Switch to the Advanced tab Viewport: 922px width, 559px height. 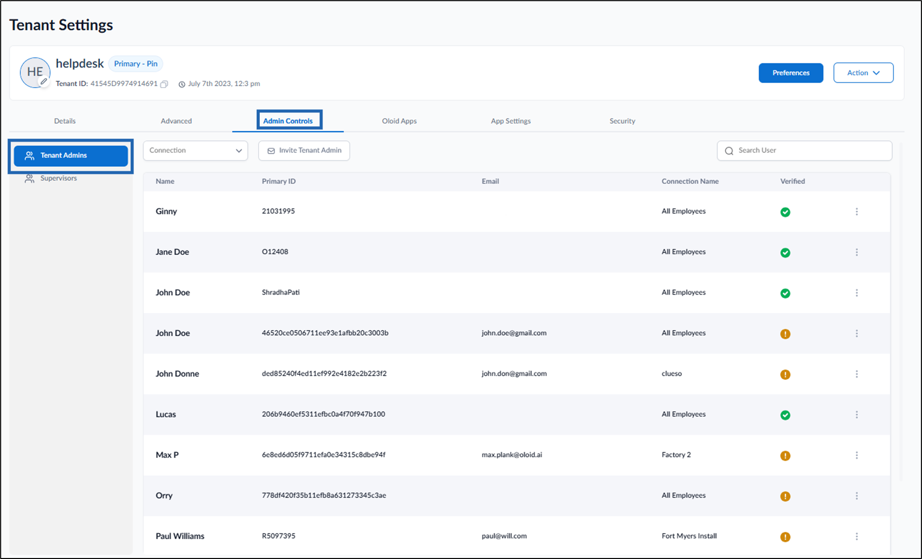(x=176, y=121)
